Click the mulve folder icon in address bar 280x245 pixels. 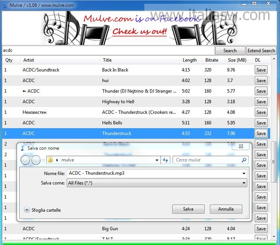coord(50,160)
